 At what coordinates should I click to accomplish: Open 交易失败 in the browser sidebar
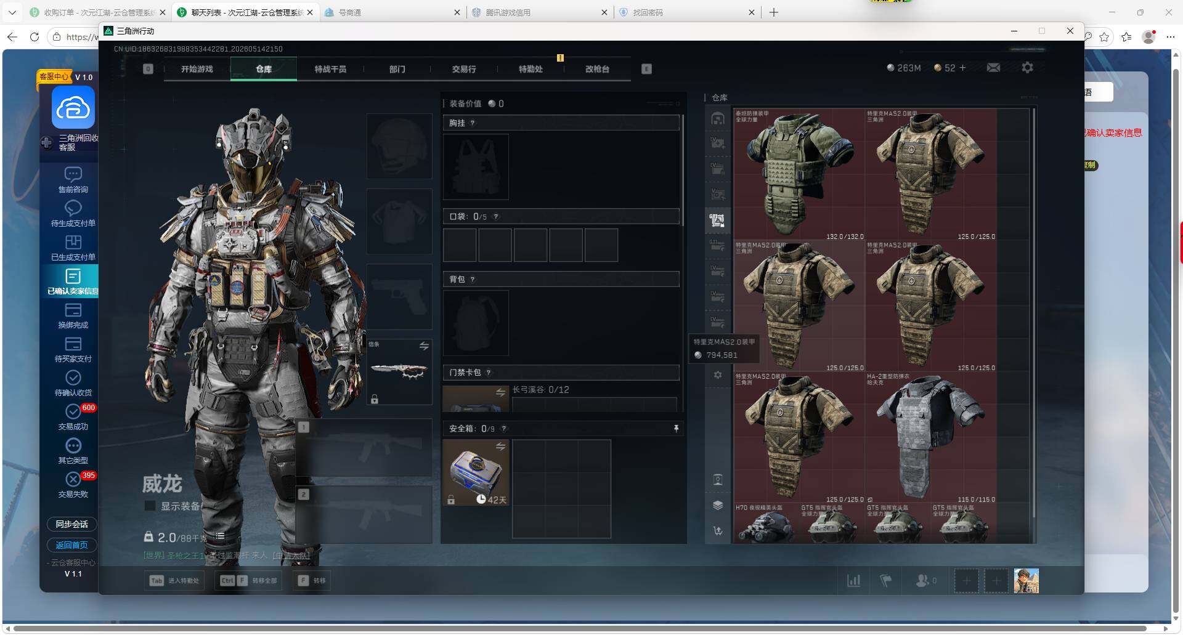click(x=73, y=485)
